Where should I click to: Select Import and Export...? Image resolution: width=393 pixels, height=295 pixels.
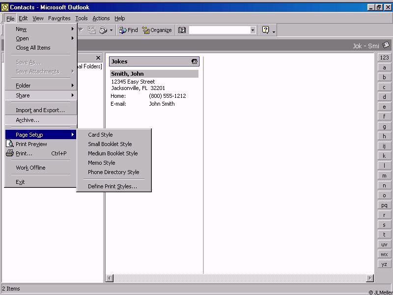(x=41, y=110)
